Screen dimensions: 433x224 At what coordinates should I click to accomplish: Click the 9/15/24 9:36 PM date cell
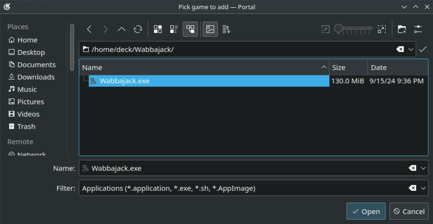396,81
